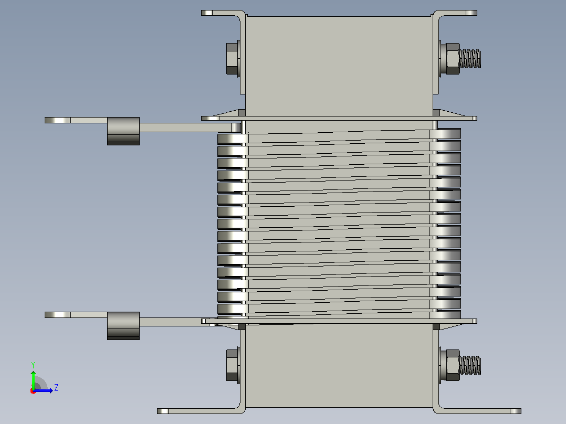Image resolution: width=566 pixels, height=424 pixels.
Task: Click the upper core block face above the coil
Action: (x=339, y=66)
